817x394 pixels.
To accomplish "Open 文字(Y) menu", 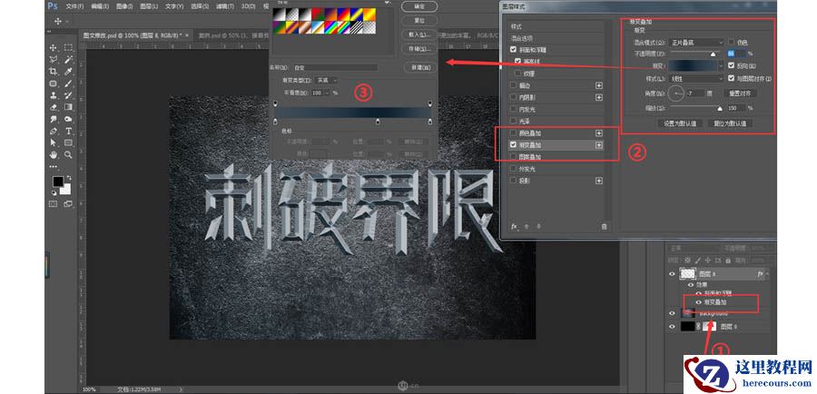I will (174, 6).
